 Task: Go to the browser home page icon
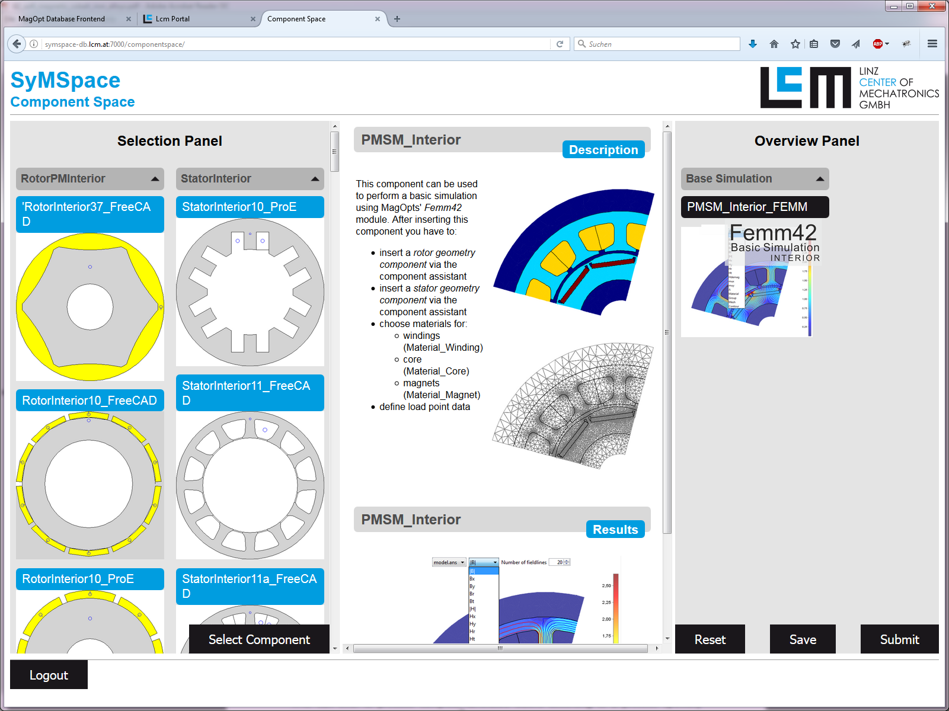[x=774, y=44]
